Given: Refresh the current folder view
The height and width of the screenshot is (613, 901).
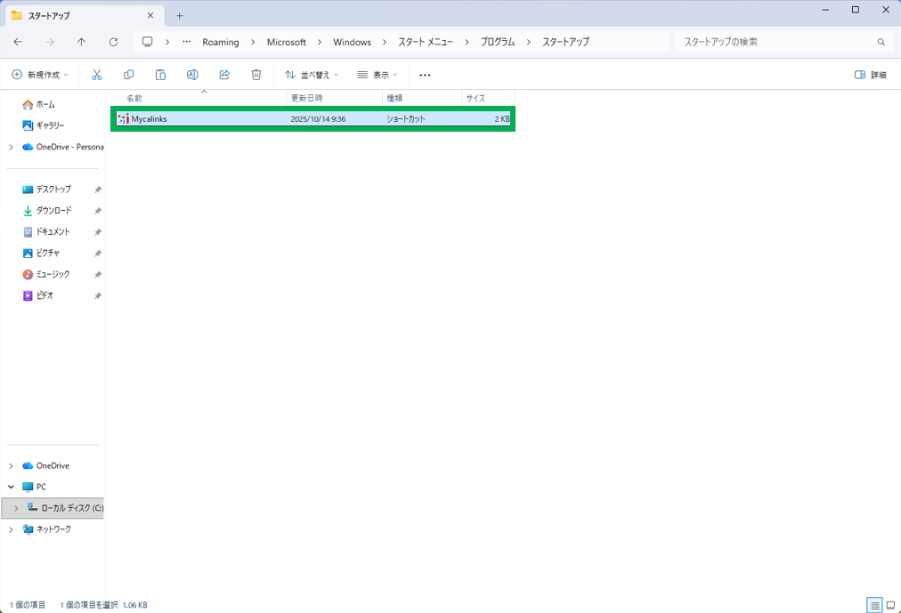Looking at the screenshot, I should pos(113,42).
